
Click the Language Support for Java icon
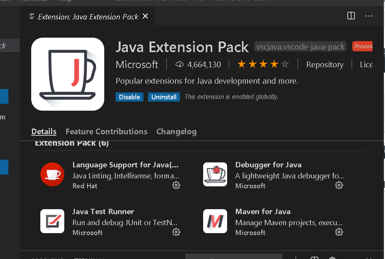[52, 174]
